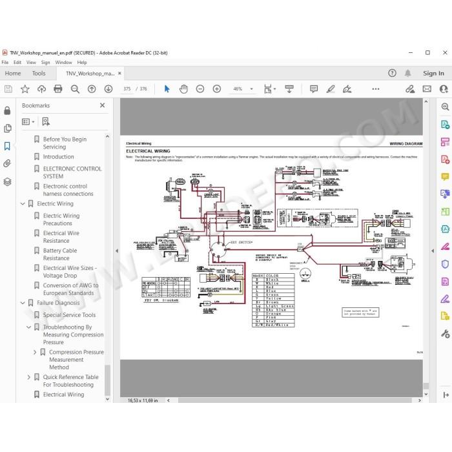
Task: Collapse the Failure Diagnosis bookmark
Action: tap(23, 303)
